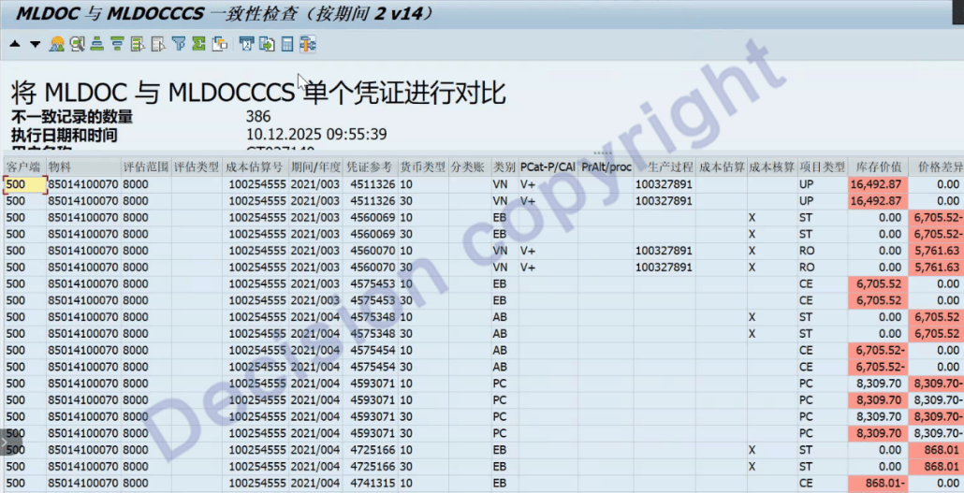The image size is (964, 493).
Task: Sort descending using the toolbar icon
Action: click(x=117, y=44)
